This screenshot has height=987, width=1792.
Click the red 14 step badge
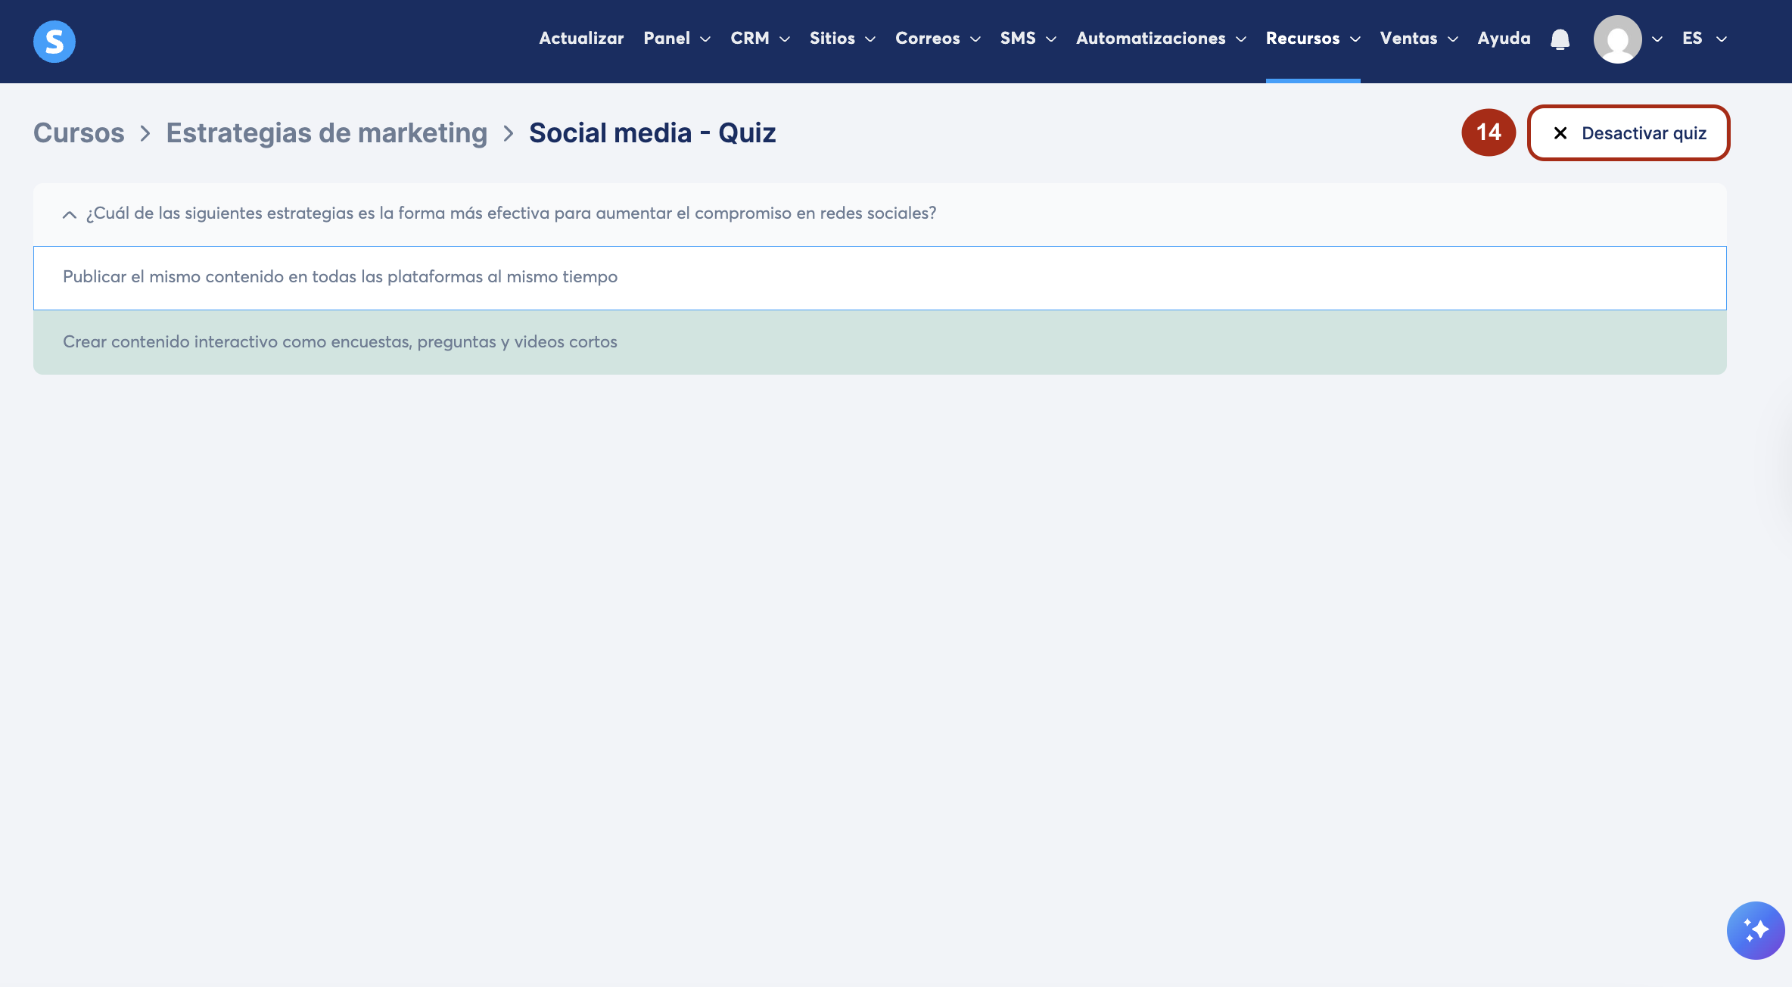pyautogui.click(x=1488, y=132)
